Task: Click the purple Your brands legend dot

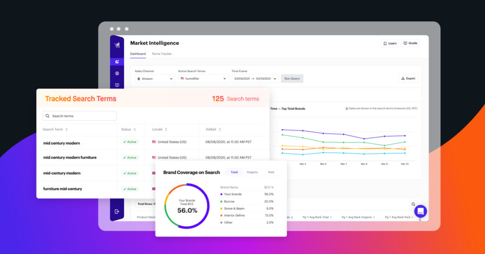Action: (221, 194)
